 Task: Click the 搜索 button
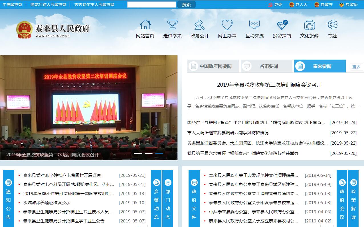pyautogui.click(x=186, y=5)
